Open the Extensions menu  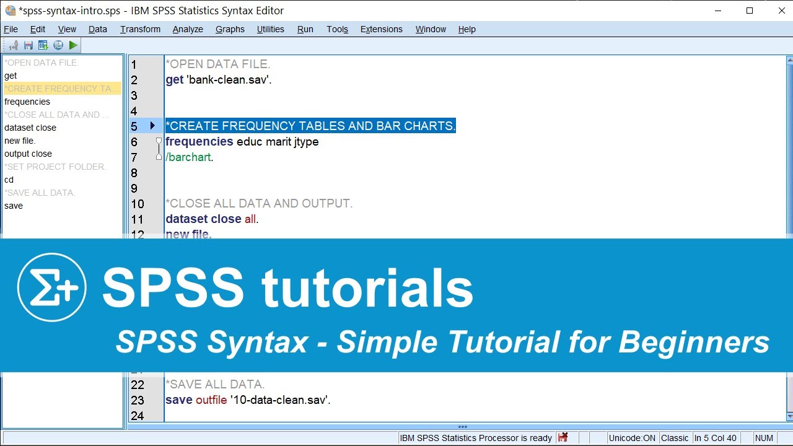tap(382, 29)
